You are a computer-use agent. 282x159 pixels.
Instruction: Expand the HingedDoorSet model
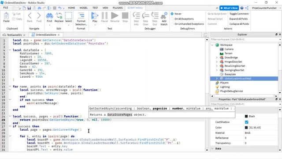pyautogui.click(x=217, y=62)
